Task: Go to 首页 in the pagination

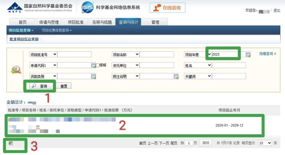Action: tap(143, 143)
